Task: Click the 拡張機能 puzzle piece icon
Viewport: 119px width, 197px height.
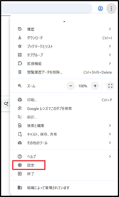Action: click(x=20, y=63)
